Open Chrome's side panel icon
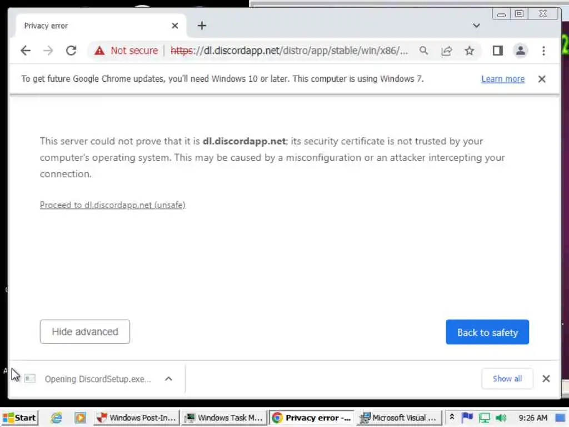This screenshot has height=427, width=569. click(x=497, y=51)
